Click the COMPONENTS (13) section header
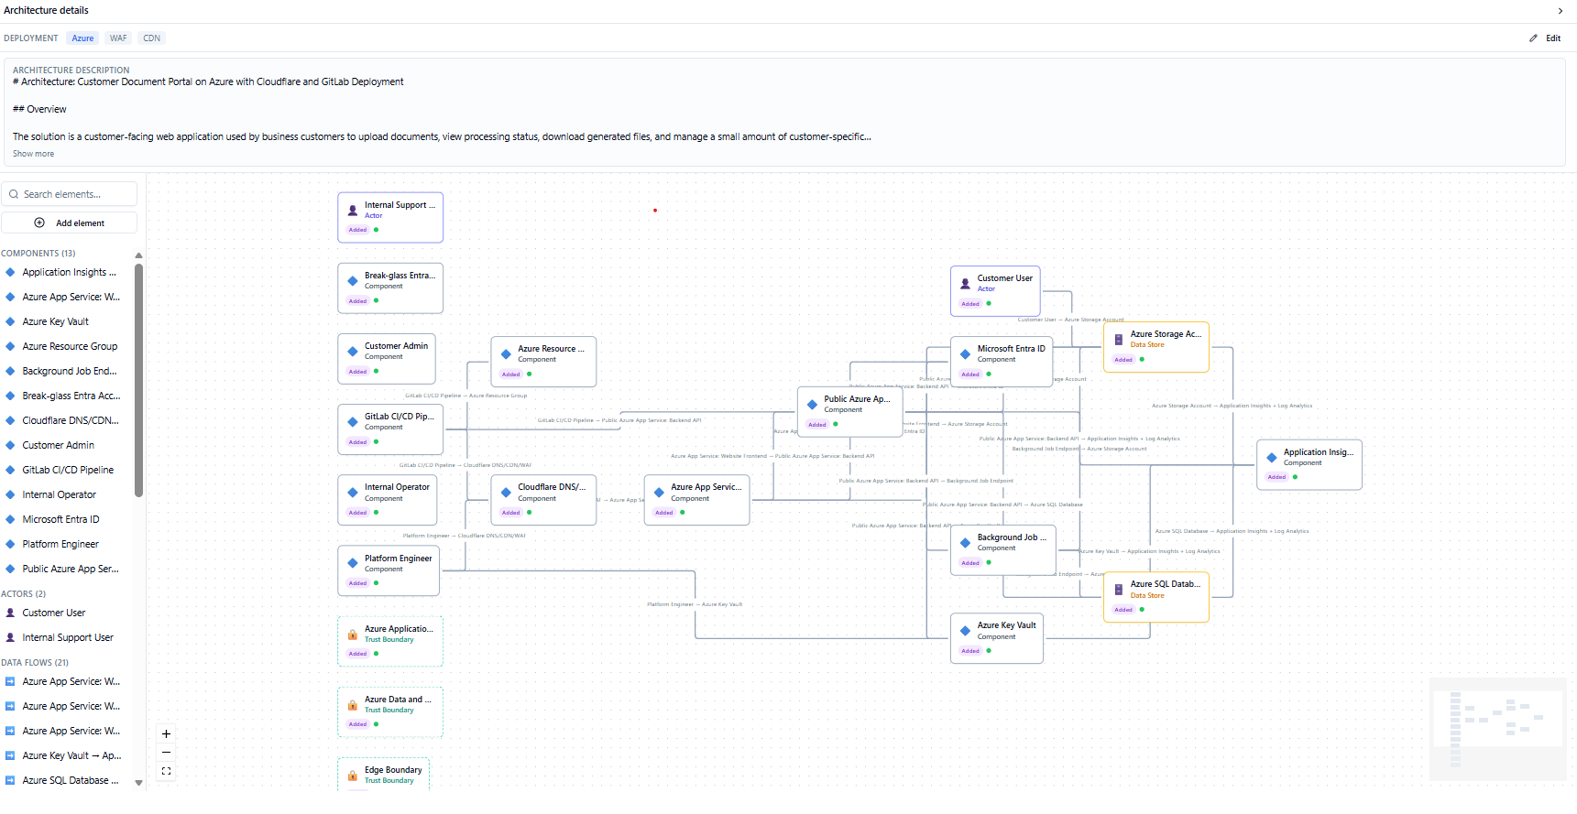This screenshot has height=814, width=1577. 38,254
